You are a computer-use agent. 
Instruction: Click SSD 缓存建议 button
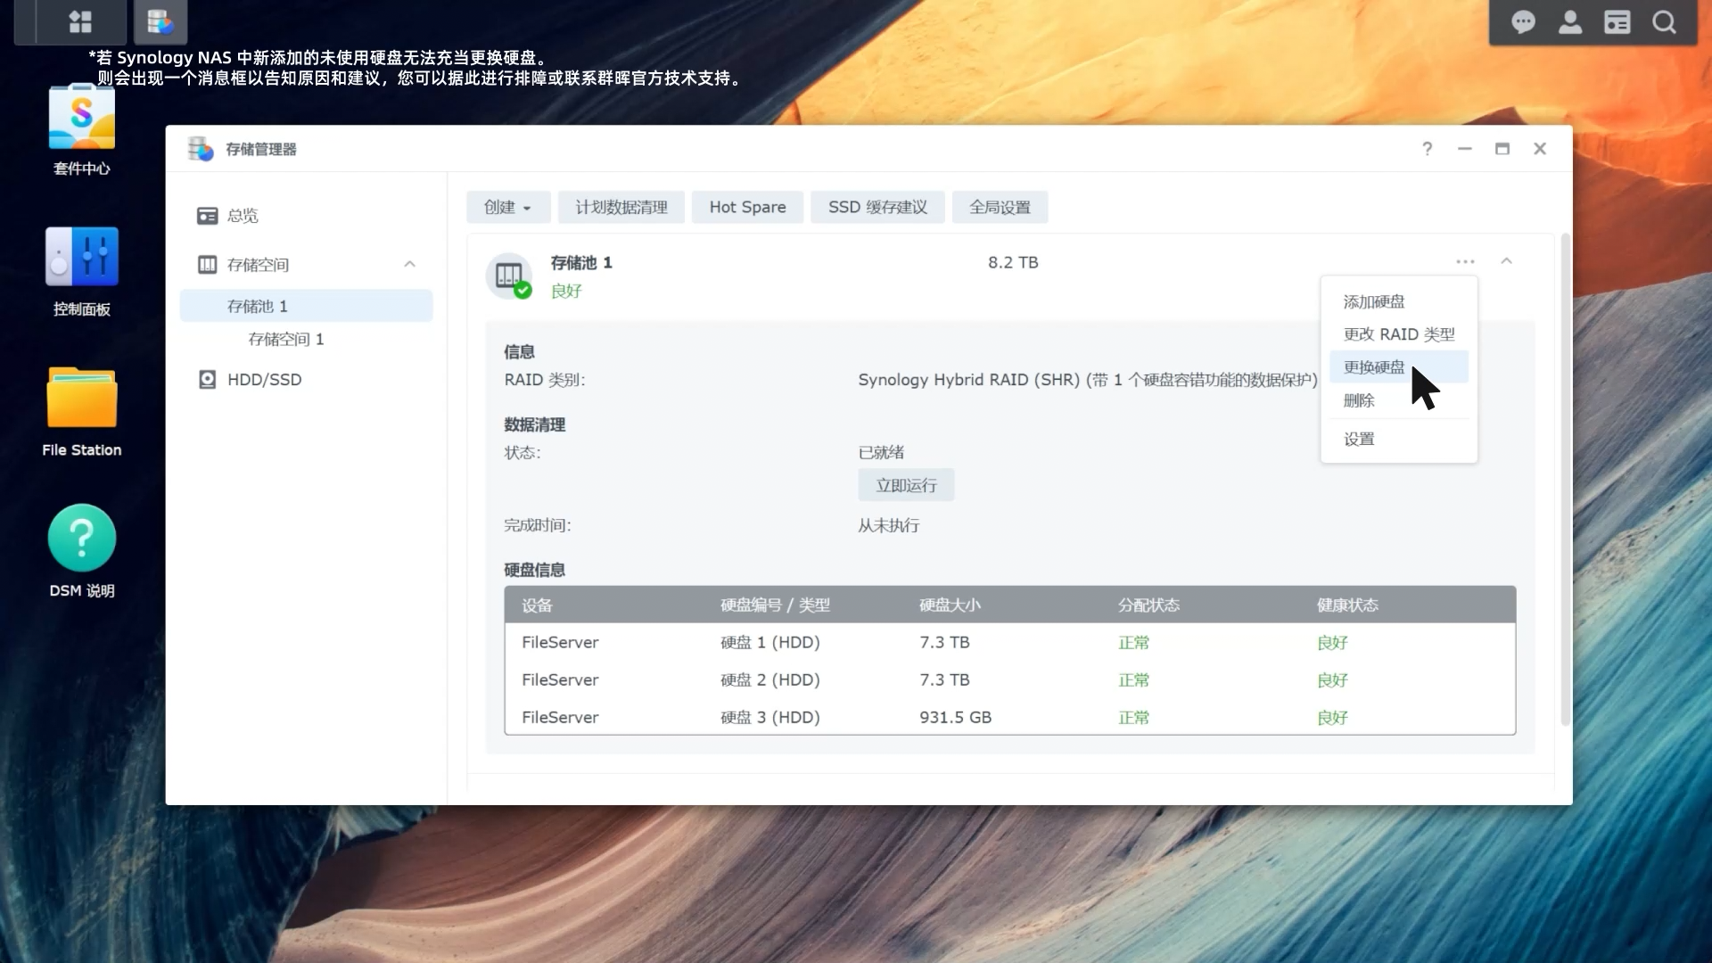(877, 207)
